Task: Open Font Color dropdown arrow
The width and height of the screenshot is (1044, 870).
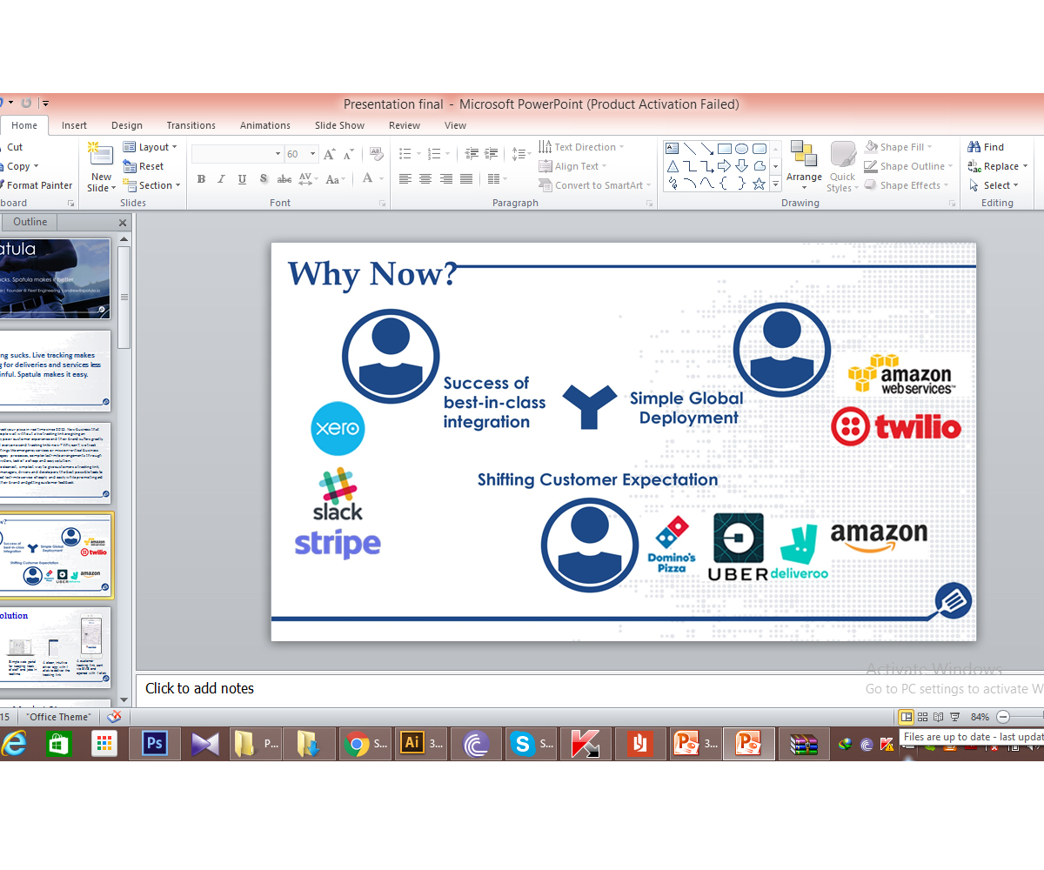Action: point(382,179)
